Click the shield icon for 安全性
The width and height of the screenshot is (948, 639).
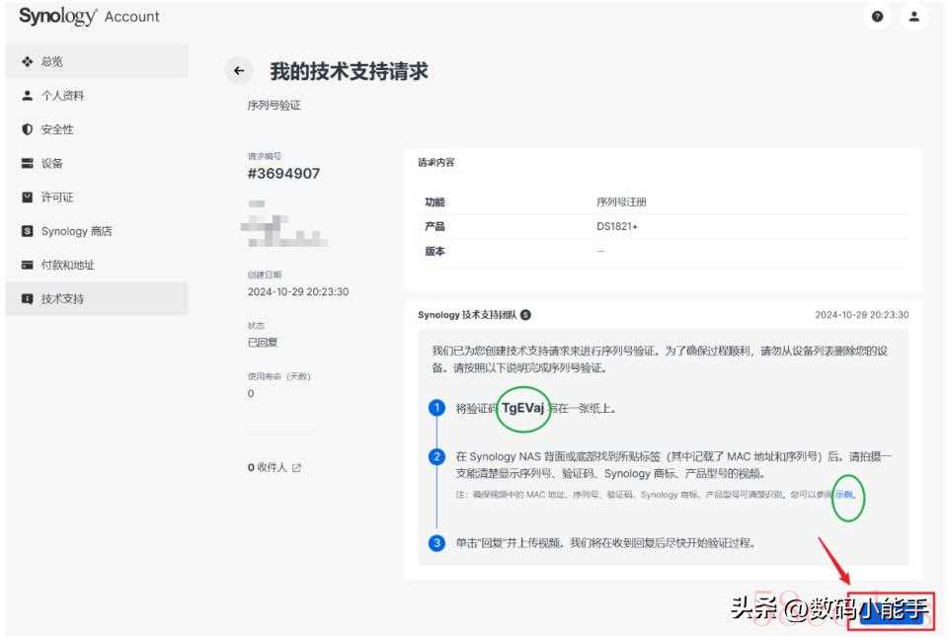[x=28, y=129]
